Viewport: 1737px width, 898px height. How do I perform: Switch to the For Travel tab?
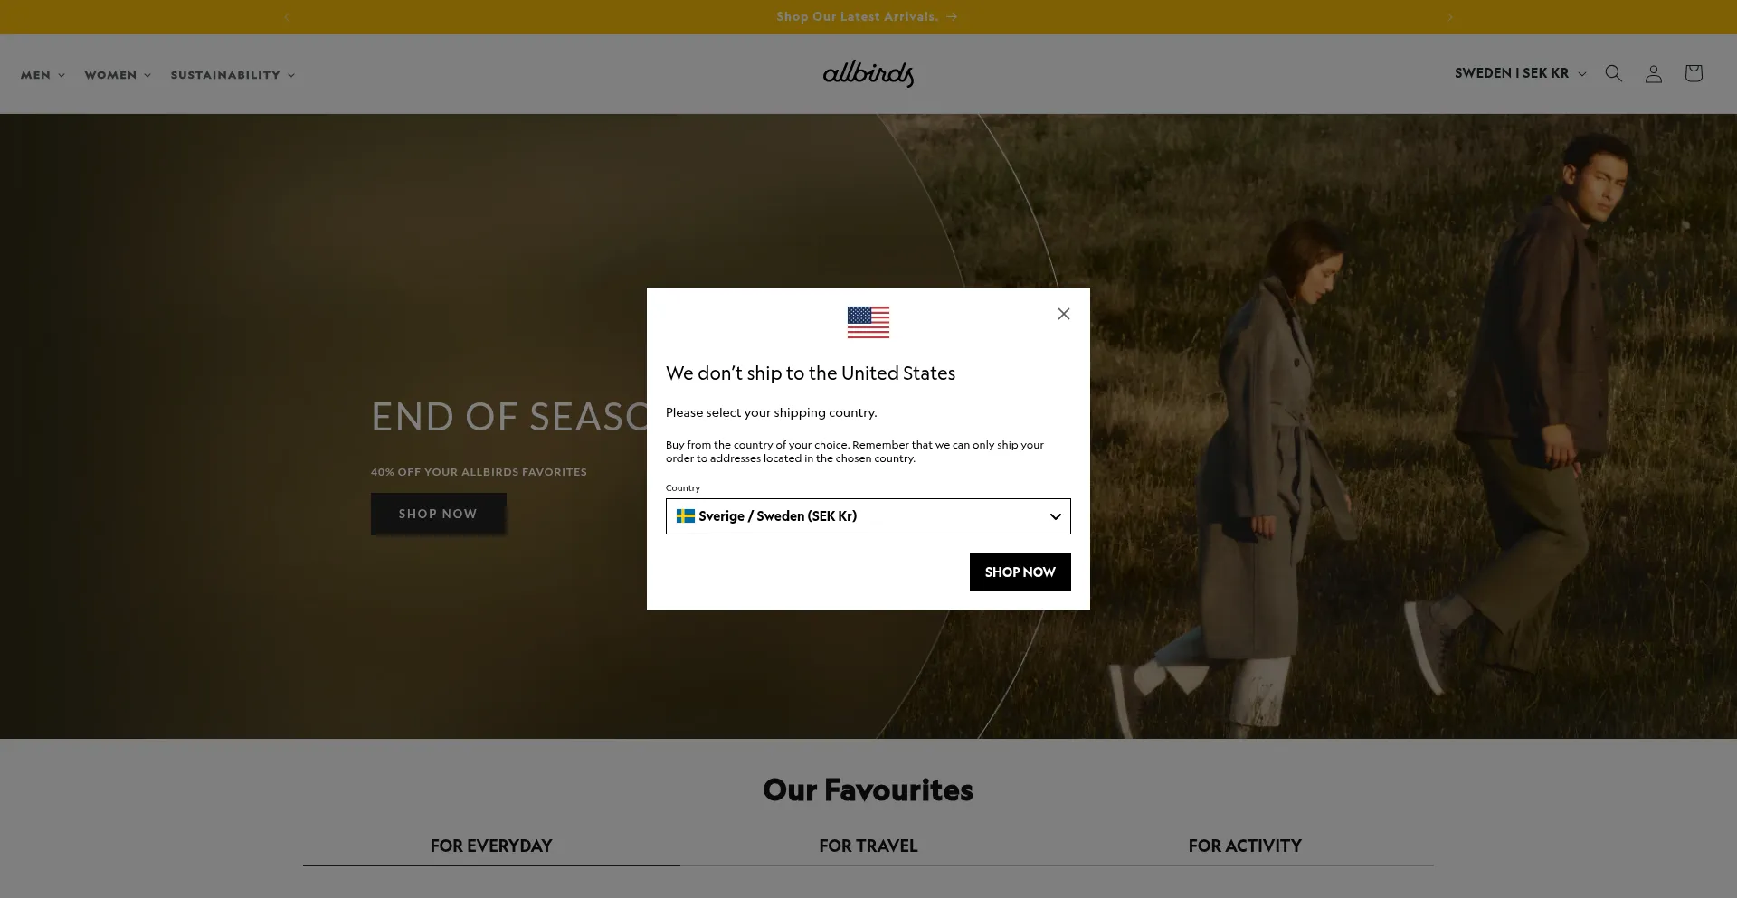[868, 846]
